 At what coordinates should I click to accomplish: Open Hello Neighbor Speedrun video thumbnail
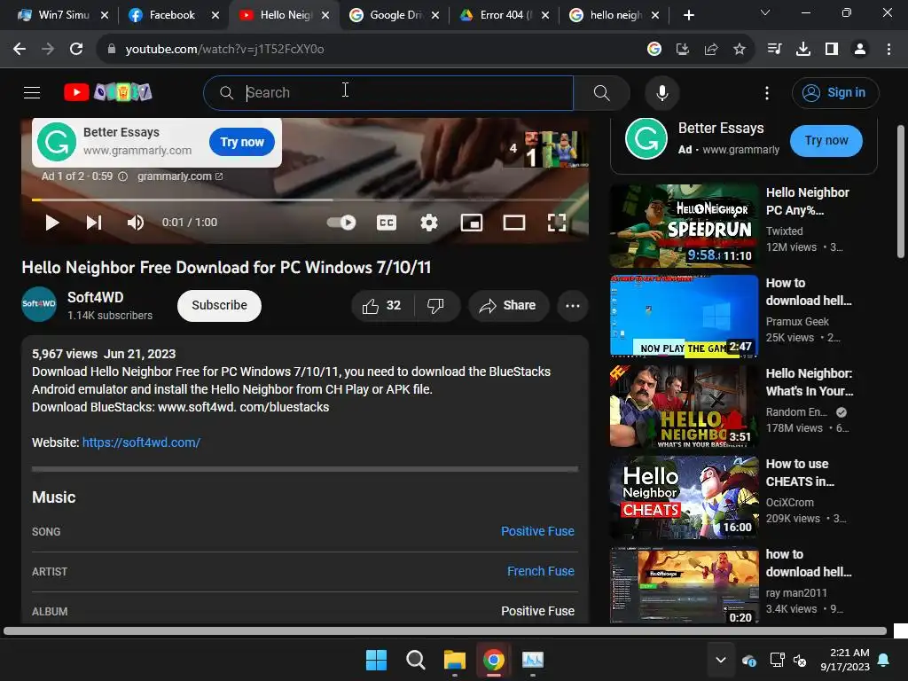684,226
